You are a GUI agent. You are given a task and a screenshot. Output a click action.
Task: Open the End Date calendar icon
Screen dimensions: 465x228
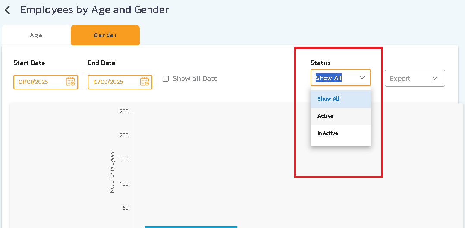[145, 82]
